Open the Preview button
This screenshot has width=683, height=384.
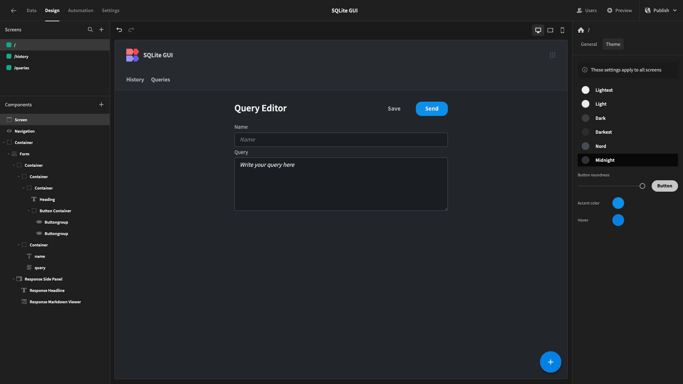tap(619, 11)
